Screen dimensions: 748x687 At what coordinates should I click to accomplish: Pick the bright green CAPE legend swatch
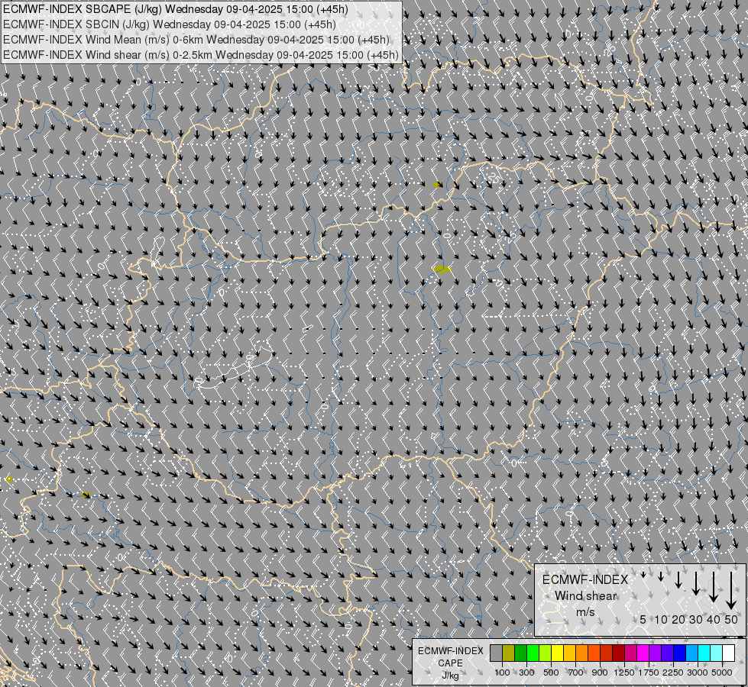pyautogui.click(x=533, y=653)
